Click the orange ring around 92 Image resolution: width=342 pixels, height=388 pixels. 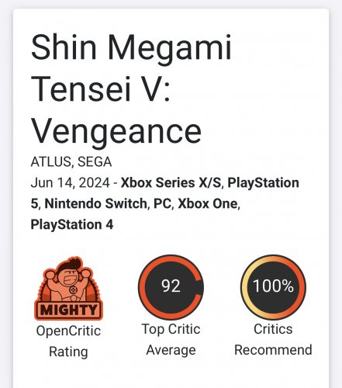pos(142,286)
